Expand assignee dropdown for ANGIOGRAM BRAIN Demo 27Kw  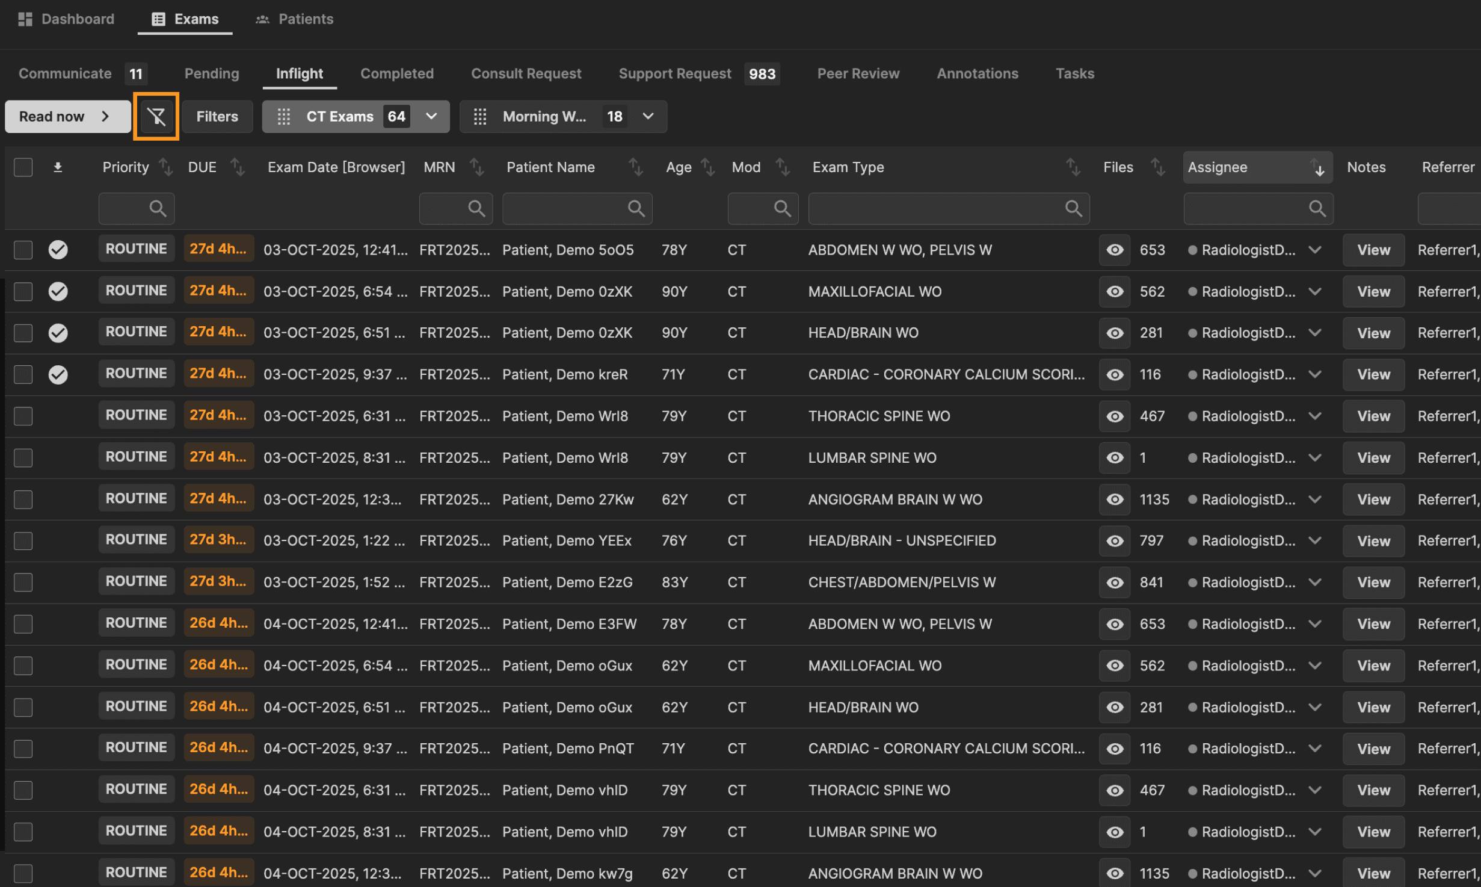[x=1315, y=499]
